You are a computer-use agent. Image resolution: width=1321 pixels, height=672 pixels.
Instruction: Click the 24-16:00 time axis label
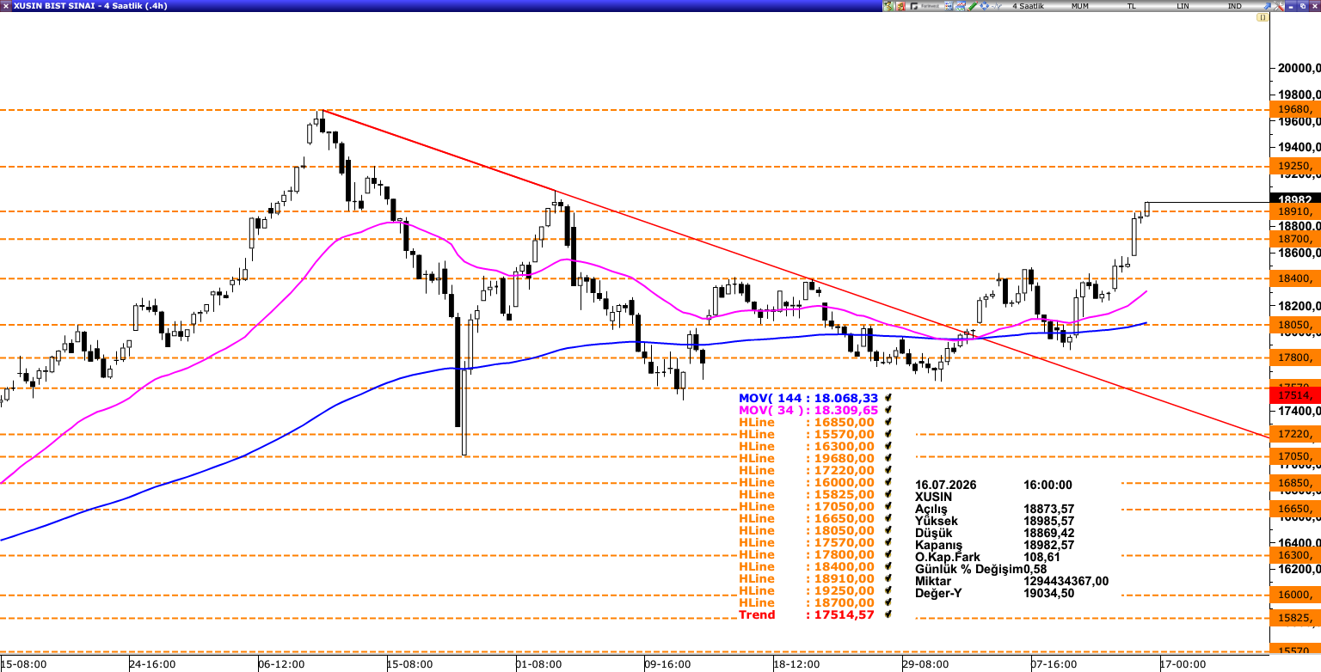[152, 664]
